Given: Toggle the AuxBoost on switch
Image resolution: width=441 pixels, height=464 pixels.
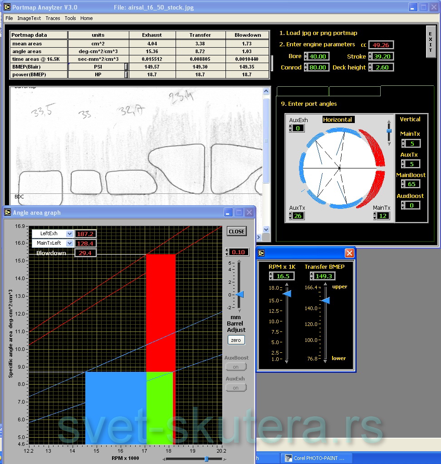Looking at the screenshot, I should click(x=236, y=367).
